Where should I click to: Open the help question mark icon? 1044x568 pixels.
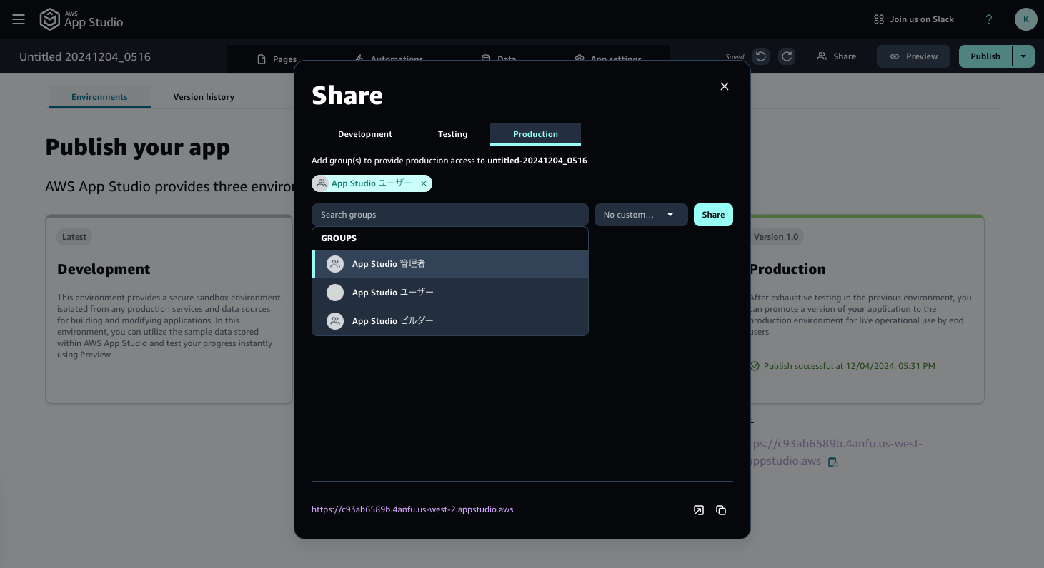tap(989, 19)
